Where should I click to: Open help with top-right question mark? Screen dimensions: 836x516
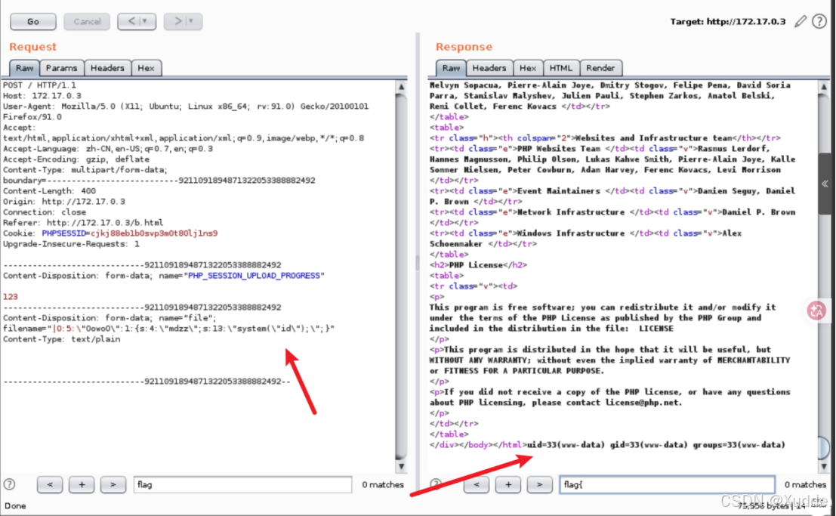click(819, 21)
